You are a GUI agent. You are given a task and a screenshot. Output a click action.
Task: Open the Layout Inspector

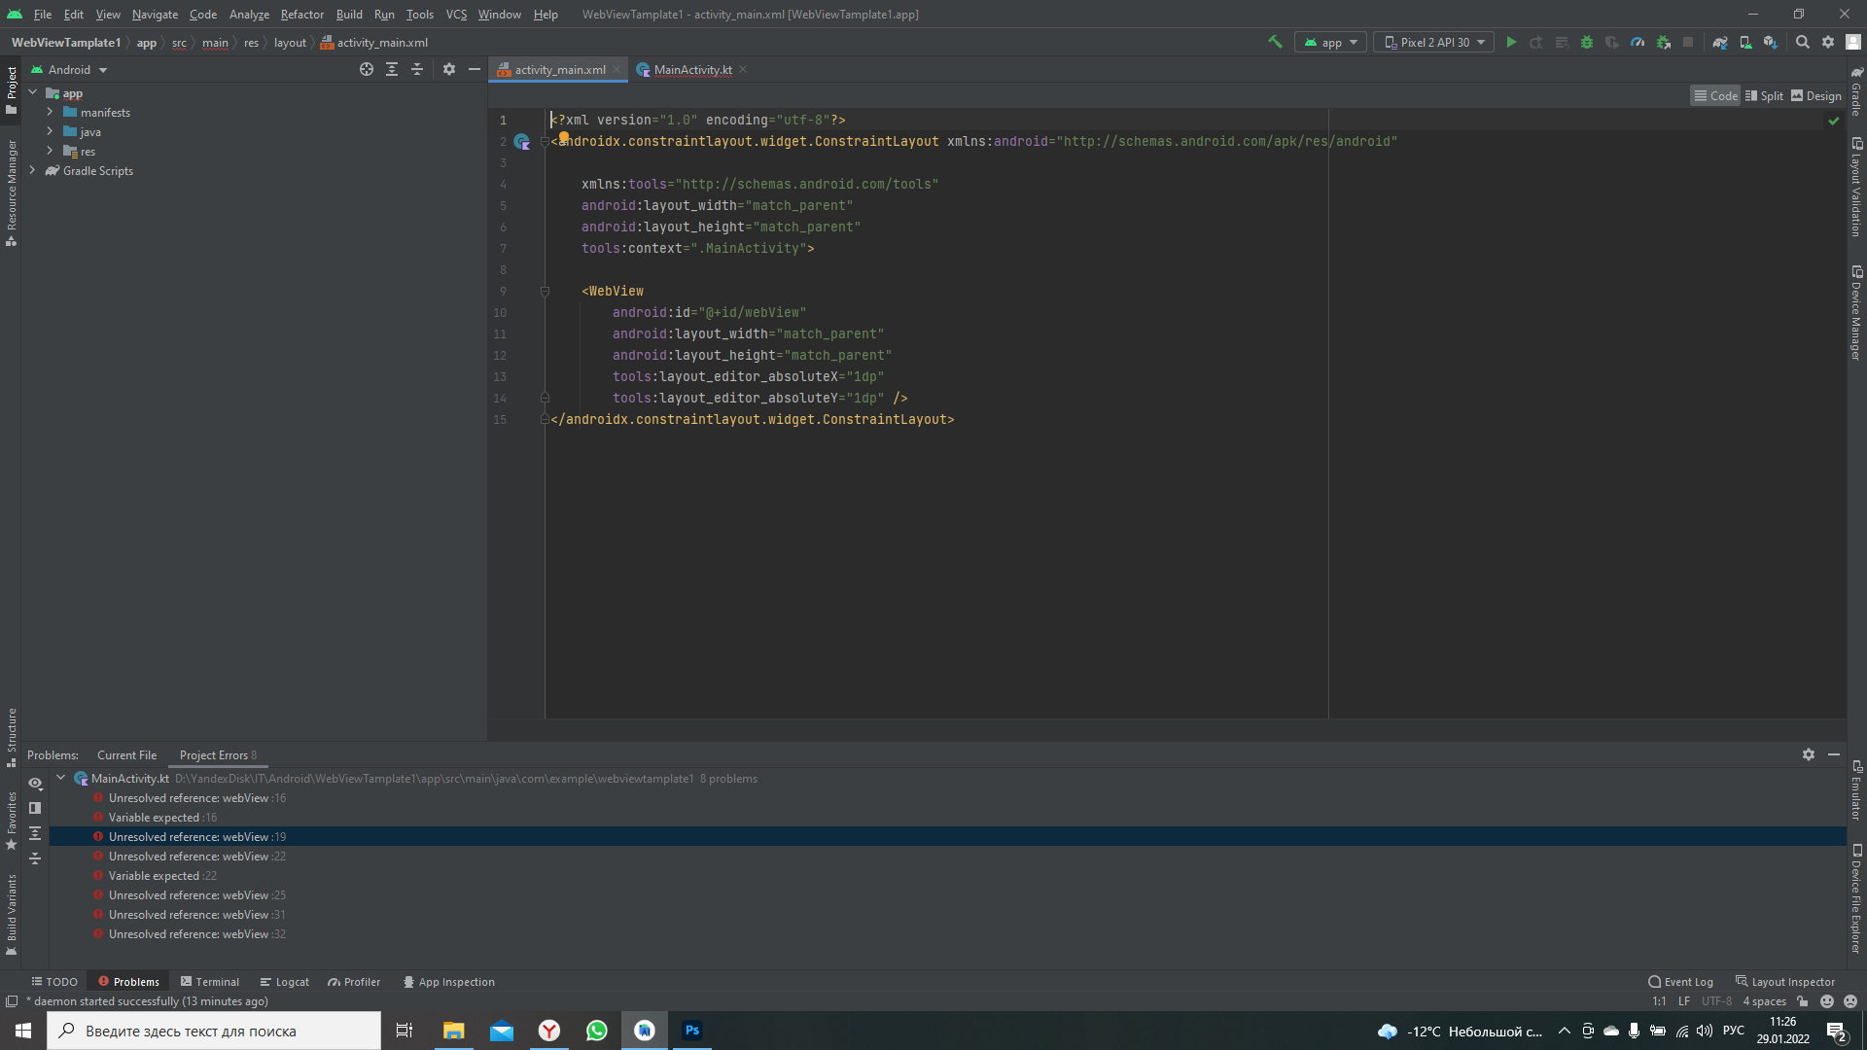pyautogui.click(x=1785, y=981)
